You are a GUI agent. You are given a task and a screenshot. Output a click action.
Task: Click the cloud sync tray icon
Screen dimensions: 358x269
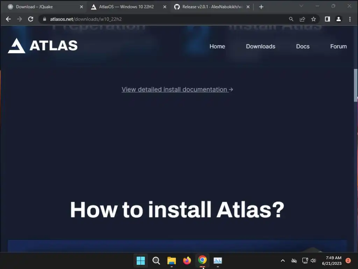[x=294, y=261]
